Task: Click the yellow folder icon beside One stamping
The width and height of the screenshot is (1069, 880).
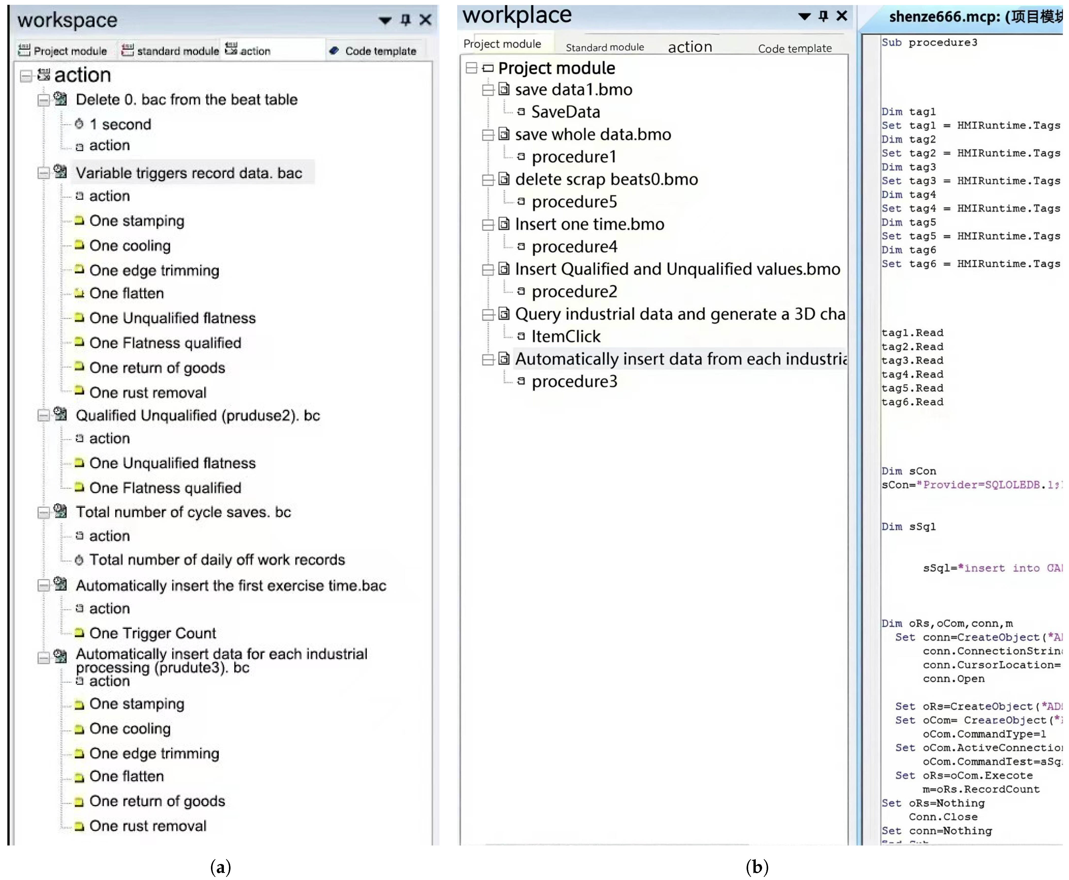Action: [x=79, y=220]
